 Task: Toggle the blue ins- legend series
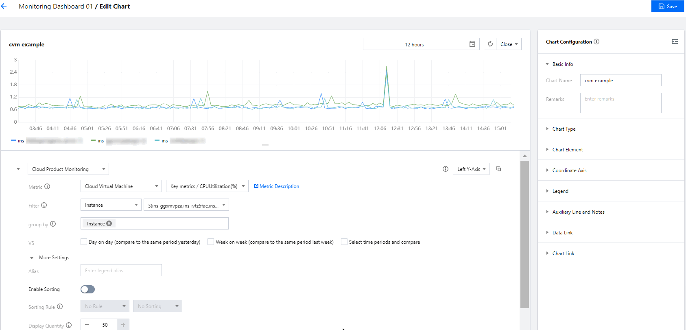click(x=47, y=140)
